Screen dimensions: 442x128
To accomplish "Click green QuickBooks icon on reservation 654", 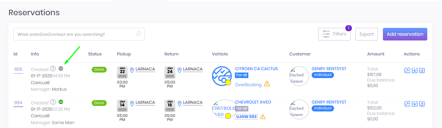I will click(61, 102).
